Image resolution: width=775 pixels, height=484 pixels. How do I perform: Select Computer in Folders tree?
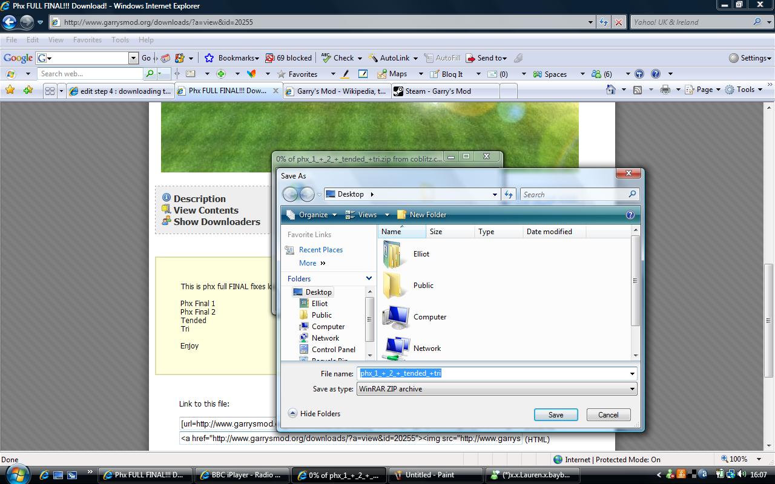(328, 327)
